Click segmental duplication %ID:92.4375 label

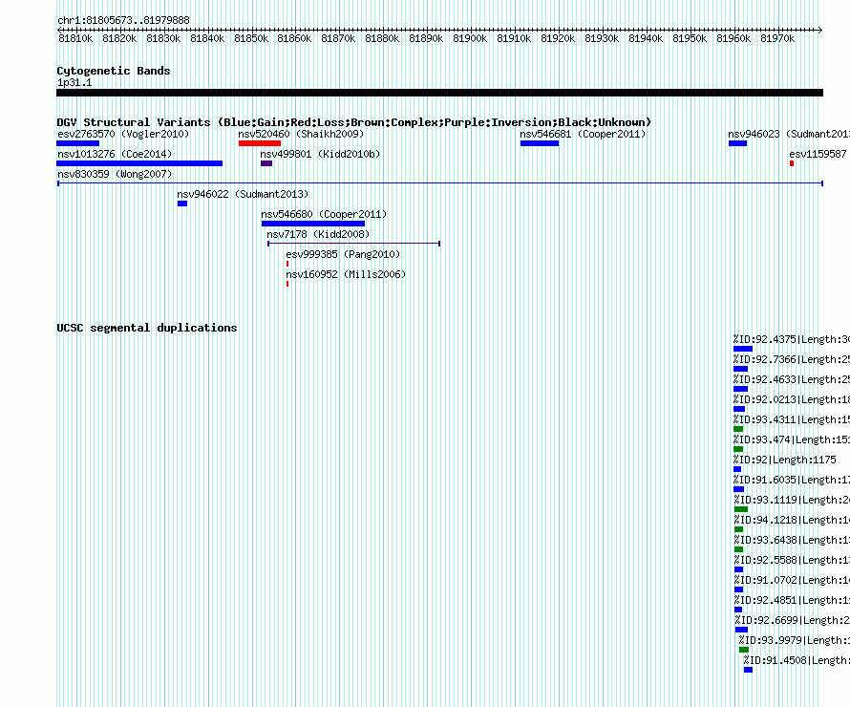792,339
